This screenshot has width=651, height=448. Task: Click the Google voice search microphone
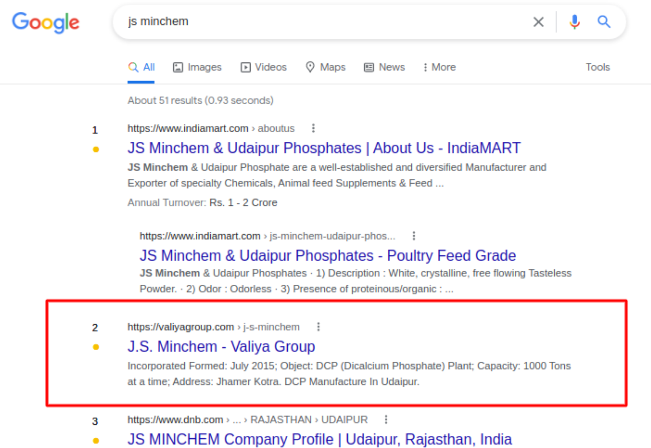pyautogui.click(x=575, y=22)
